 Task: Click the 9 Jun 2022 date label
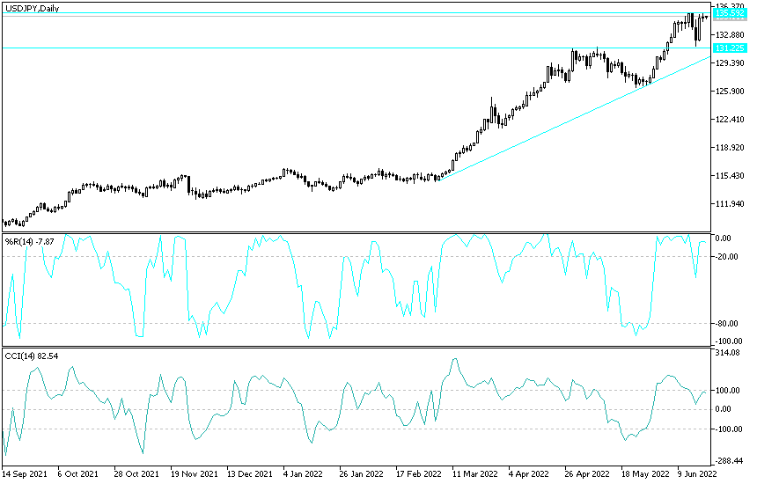[697, 473]
